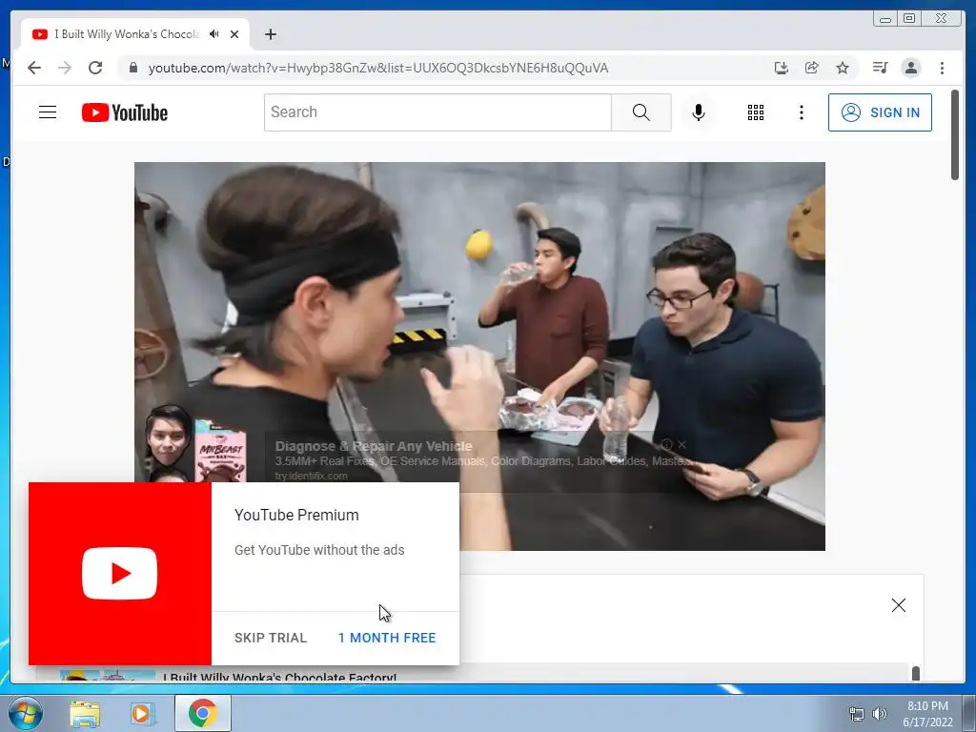Click the red YouTube Premium logo
The height and width of the screenshot is (732, 976).
pyautogui.click(x=119, y=573)
